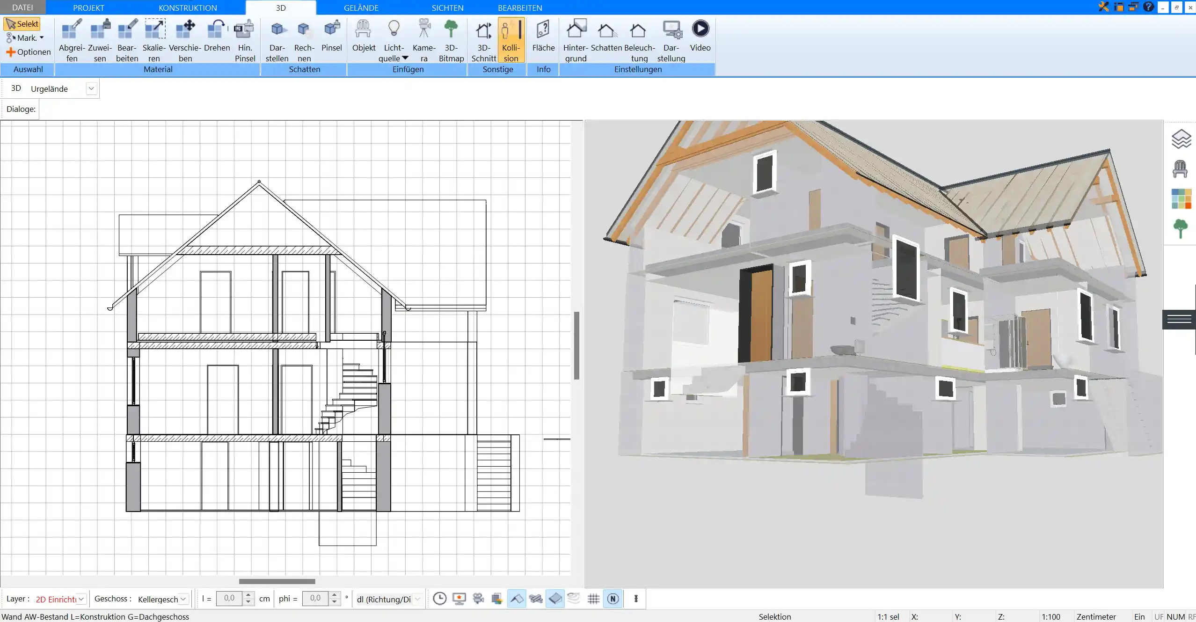Expand the Mark. dropdown arrow
The height and width of the screenshot is (622, 1196).
(x=42, y=38)
